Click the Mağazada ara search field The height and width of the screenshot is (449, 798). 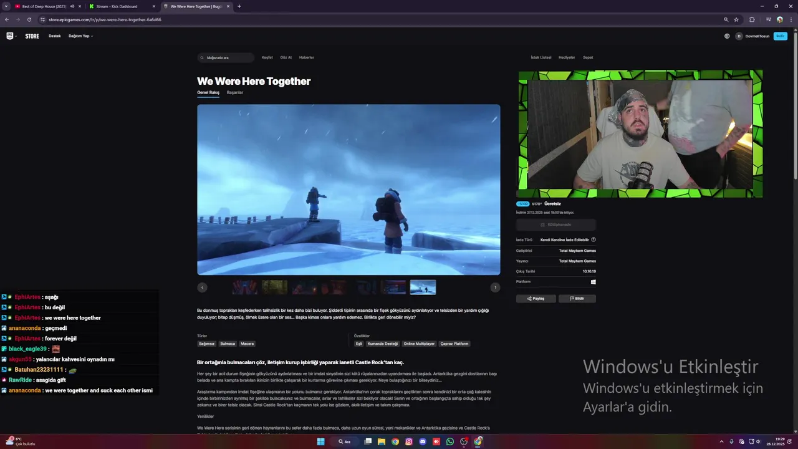pyautogui.click(x=226, y=57)
